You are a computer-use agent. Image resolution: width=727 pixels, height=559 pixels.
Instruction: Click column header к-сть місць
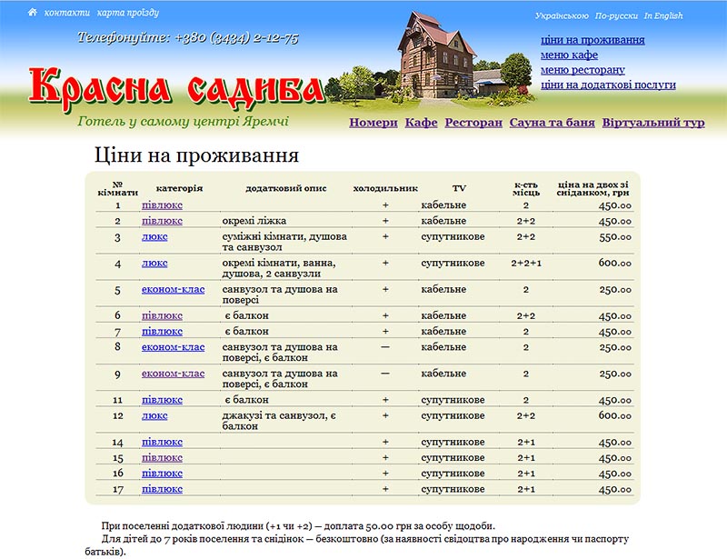coord(526,188)
